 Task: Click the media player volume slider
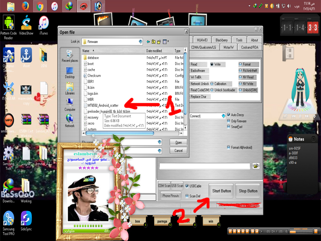pyautogui.click(x=301, y=232)
